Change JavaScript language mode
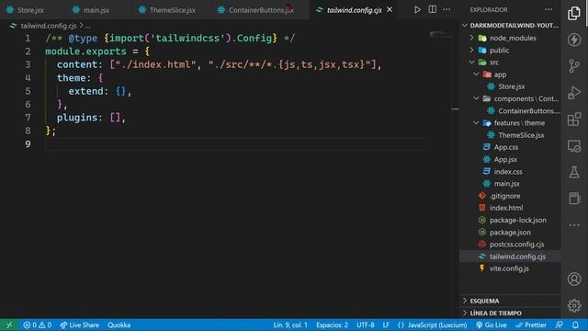This screenshot has height=331, width=588. [x=437, y=325]
